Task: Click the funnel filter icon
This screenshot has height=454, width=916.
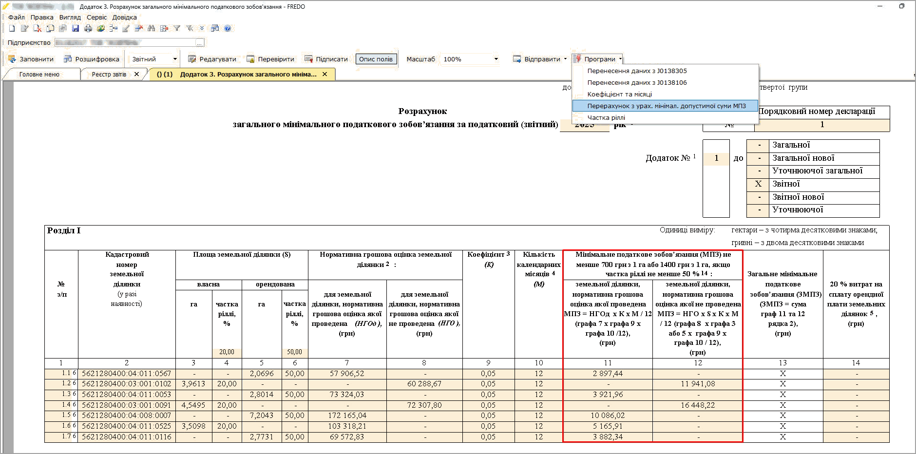Action: tap(177, 29)
